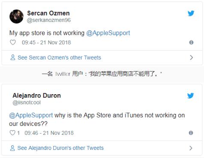Screen dimensions: 204x158
Task: Like Alejandro Duron's tweet with the heart icon
Action: tap(12, 133)
